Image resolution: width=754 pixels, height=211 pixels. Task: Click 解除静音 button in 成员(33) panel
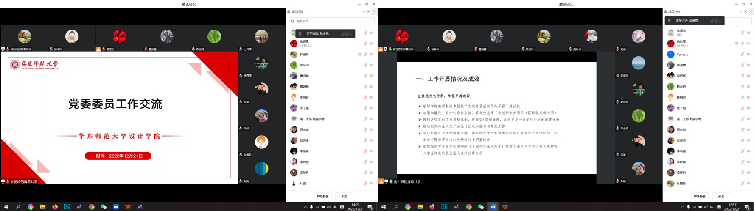[322, 197]
